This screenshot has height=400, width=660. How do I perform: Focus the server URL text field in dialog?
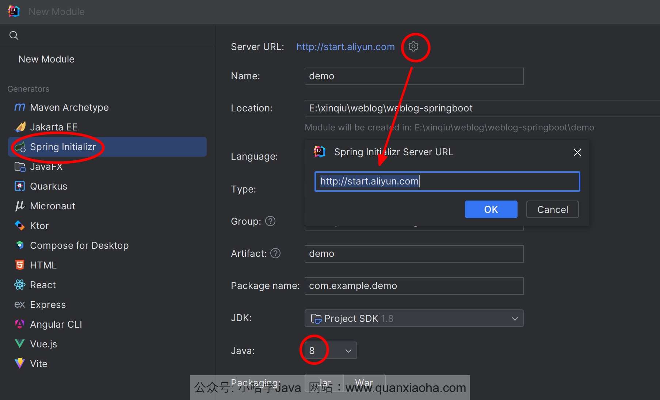coord(447,181)
